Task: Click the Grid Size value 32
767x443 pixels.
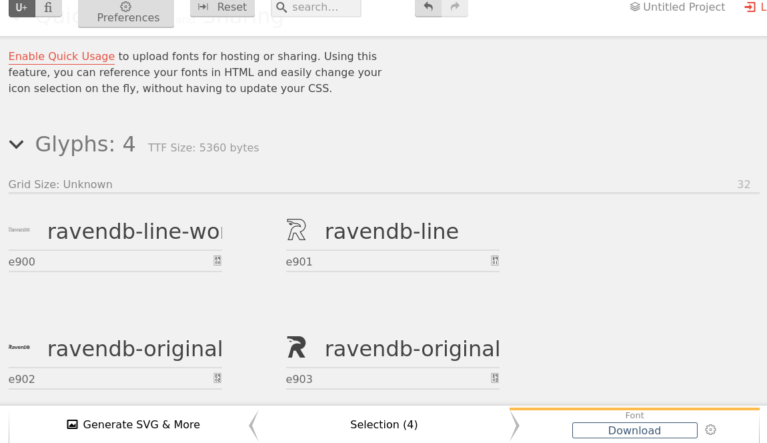Action: pos(744,185)
